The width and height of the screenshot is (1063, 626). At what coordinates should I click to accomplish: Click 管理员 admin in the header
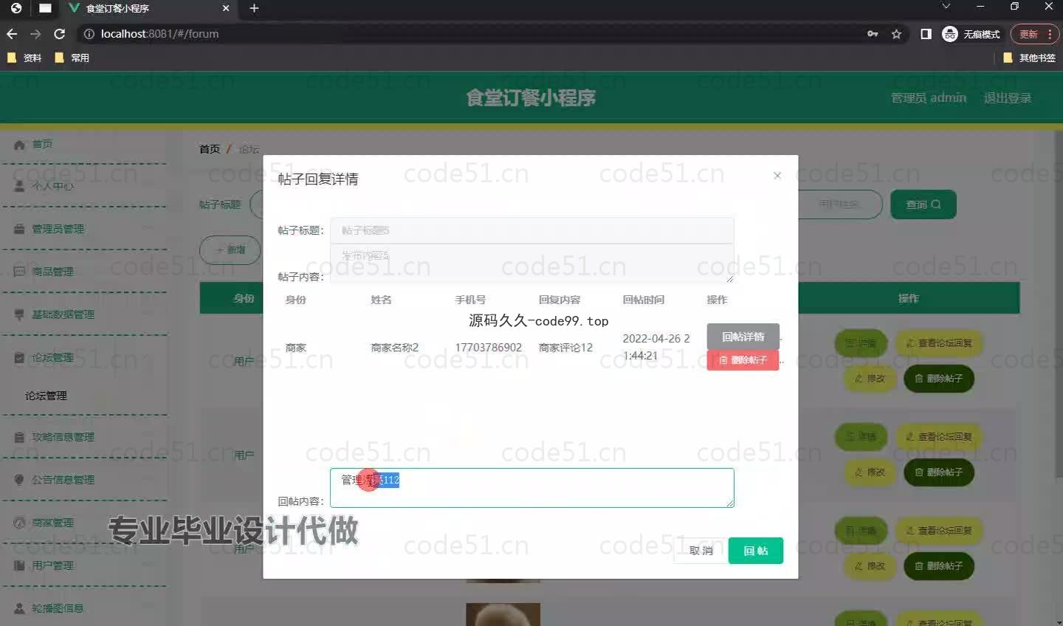click(x=929, y=97)
